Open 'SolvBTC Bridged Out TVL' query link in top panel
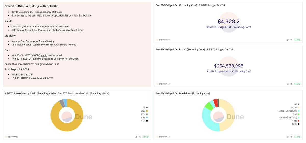Image resolution: width=306 pixels, height=143 pixels. 212,5
